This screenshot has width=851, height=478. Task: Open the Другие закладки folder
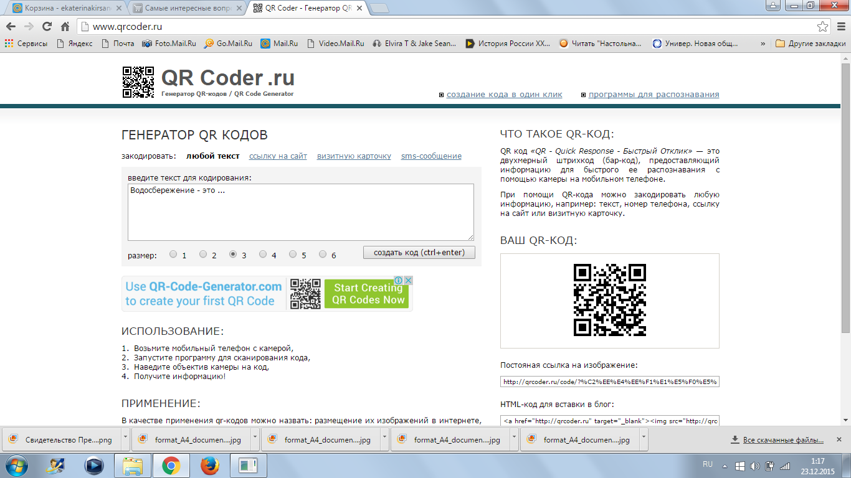(811, 44)
